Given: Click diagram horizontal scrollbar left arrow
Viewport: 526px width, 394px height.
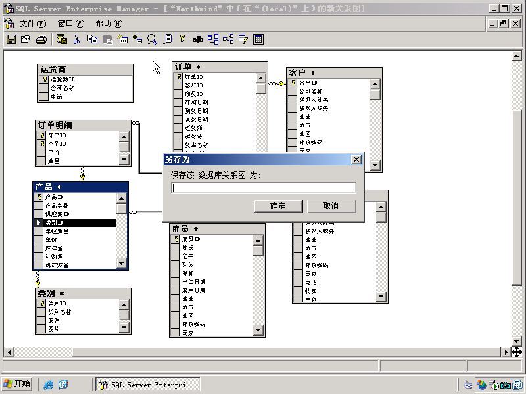Looking at the screenshot, I should (x=9, y=352).
